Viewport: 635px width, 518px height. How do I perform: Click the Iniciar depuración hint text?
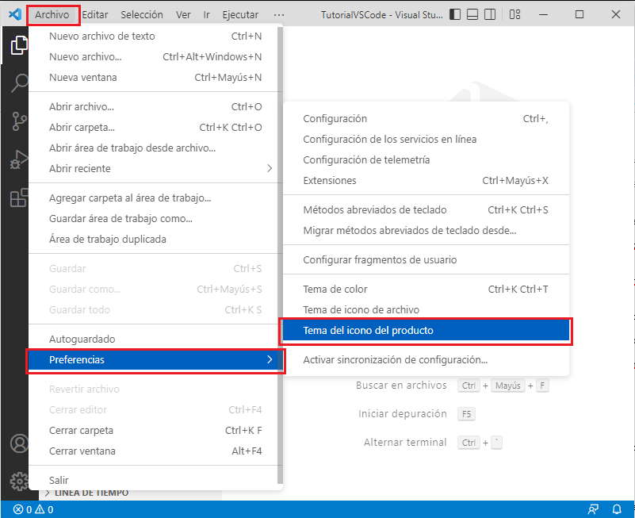403,414
